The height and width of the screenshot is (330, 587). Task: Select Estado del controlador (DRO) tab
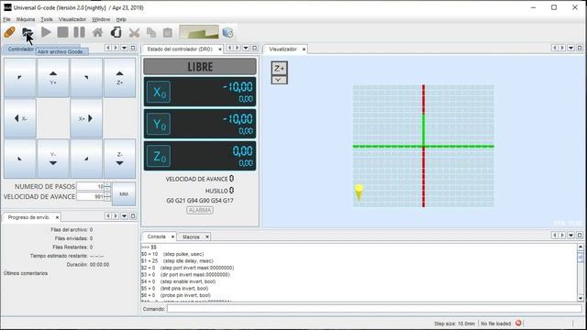(180, 49)
